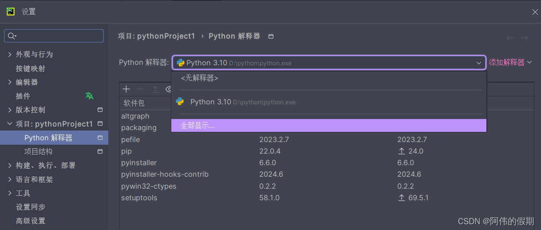The height and width of the screenshot is (230, 541).
Task: Open the 项目结构 settings page
Action: (x=38, y=151)
